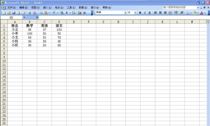Screen dimensions: 210x126
Task: Open the 插入 (Insert) menu
Action: [x=47, y=8]
